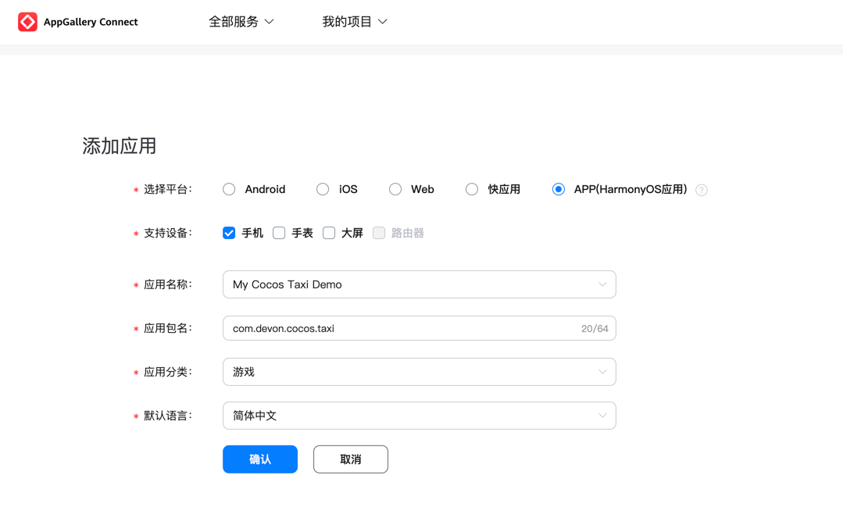Select the APP(HarmonyOS应用) radio button
The height and width of the screenshot is (511, 843).
tap(558, 189)
